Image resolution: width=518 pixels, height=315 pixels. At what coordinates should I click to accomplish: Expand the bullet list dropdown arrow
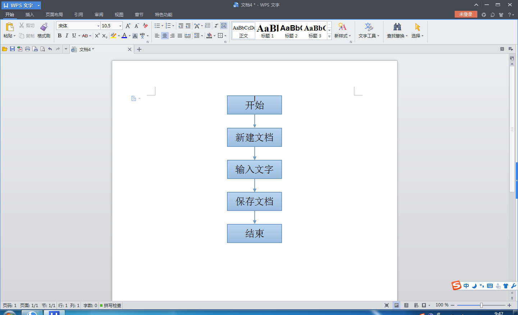(x=162, y=26)
